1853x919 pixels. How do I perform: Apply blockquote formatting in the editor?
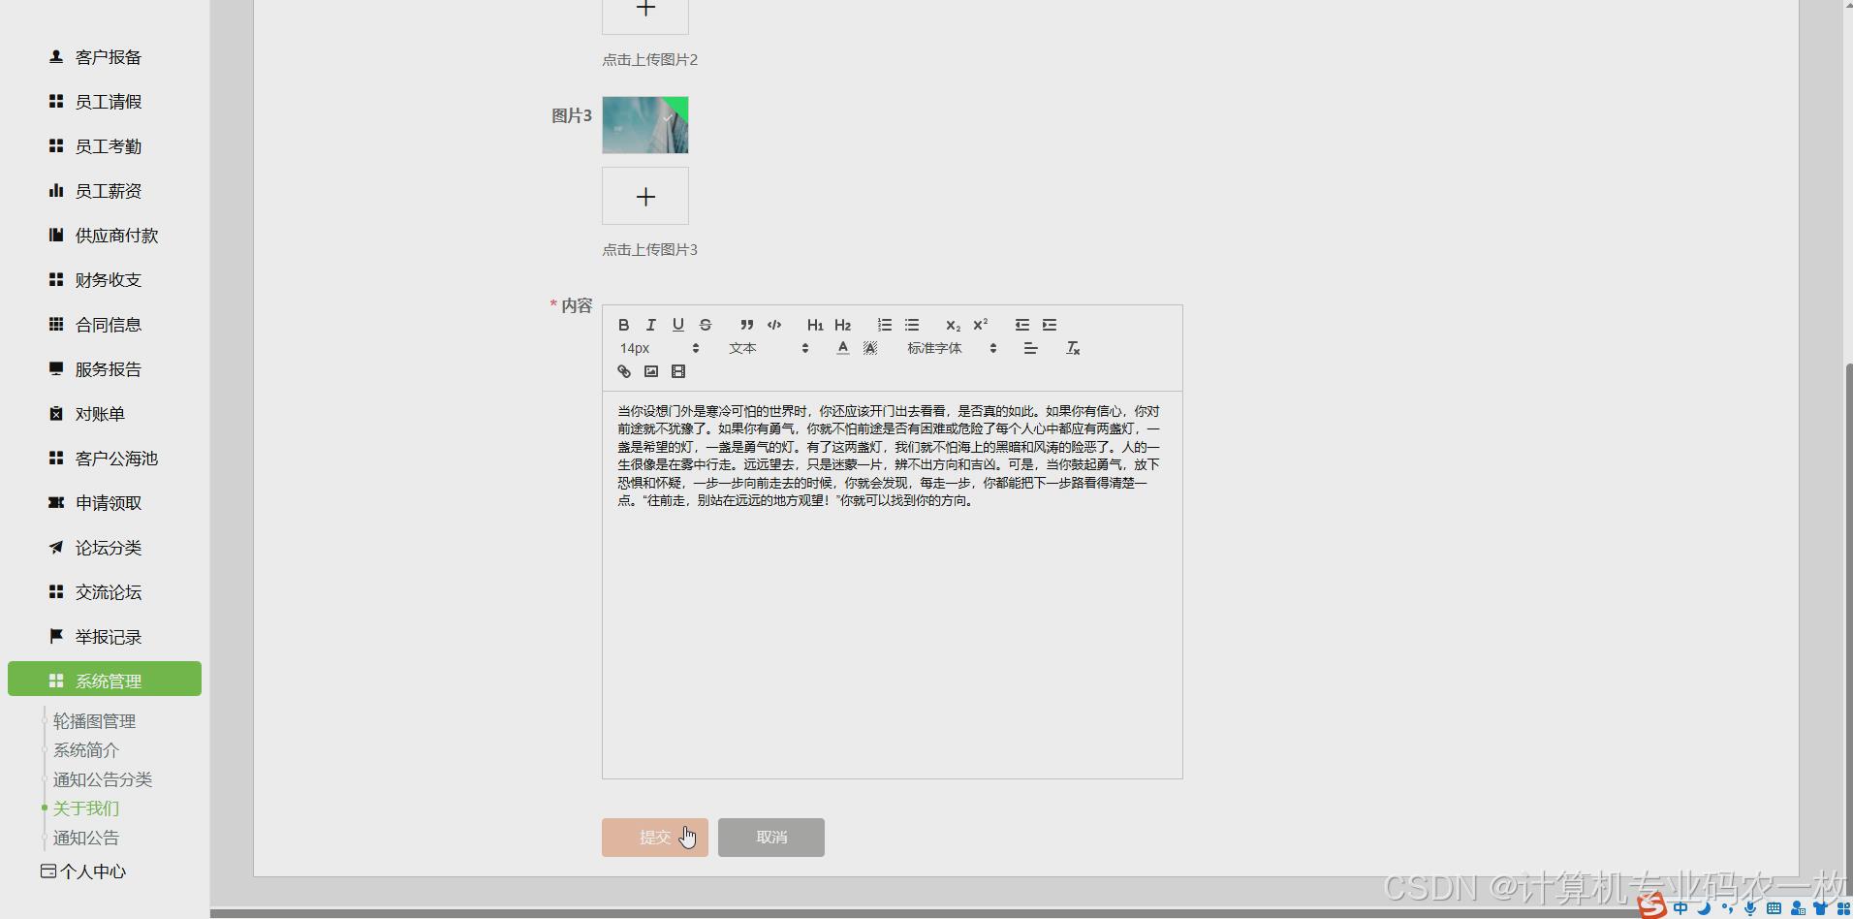click(x=745, y=325)
